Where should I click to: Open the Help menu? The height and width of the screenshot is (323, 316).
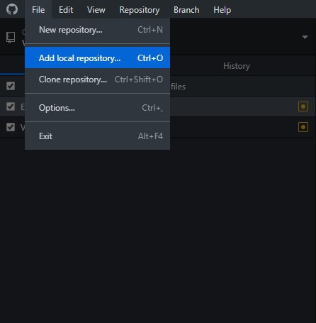(x=222, y=10)
